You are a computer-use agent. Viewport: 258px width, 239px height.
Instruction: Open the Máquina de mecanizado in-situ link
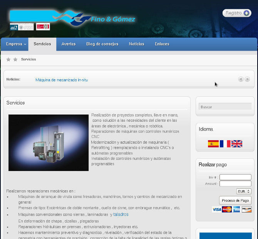62,80
